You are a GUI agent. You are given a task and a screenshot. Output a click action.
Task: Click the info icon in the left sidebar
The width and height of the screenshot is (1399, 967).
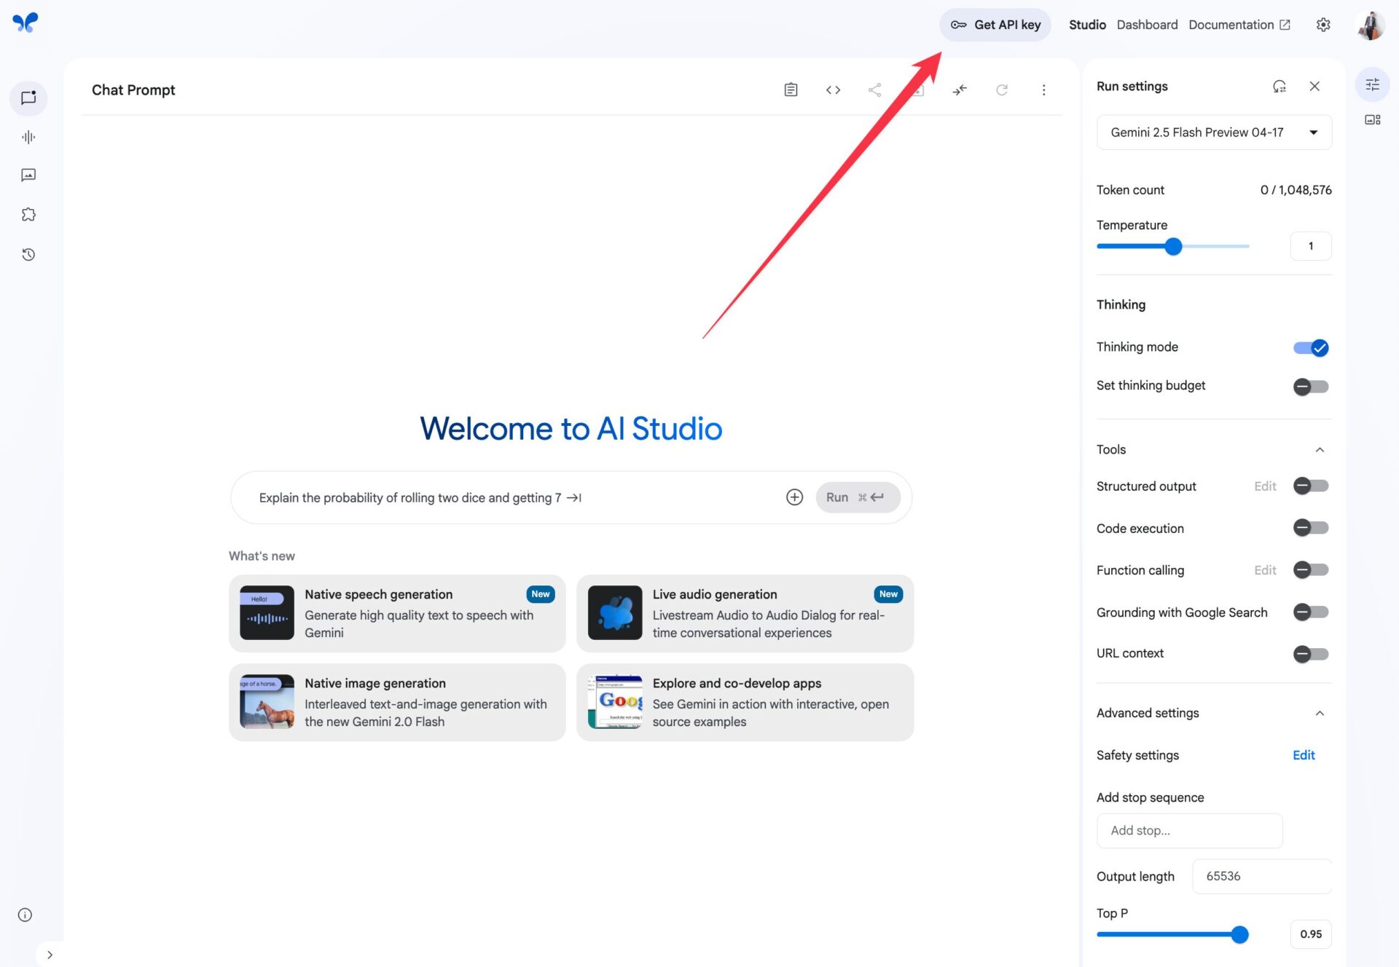pos(25,915)
